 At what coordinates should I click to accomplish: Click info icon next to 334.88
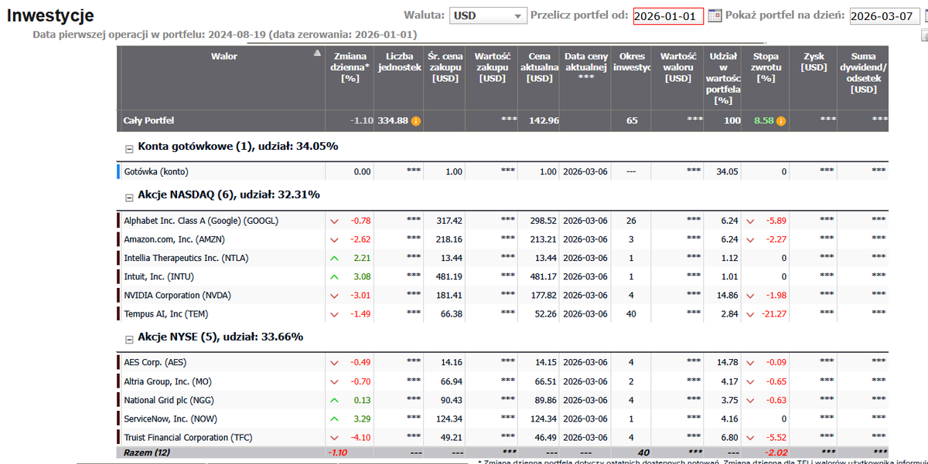tap(415, 121)
